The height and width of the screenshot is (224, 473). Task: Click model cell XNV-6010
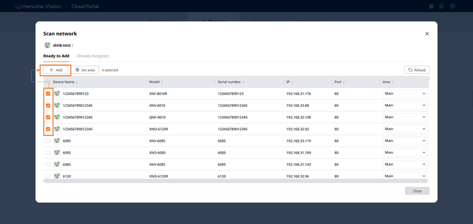pyautogui.click(x=157, y=106)
